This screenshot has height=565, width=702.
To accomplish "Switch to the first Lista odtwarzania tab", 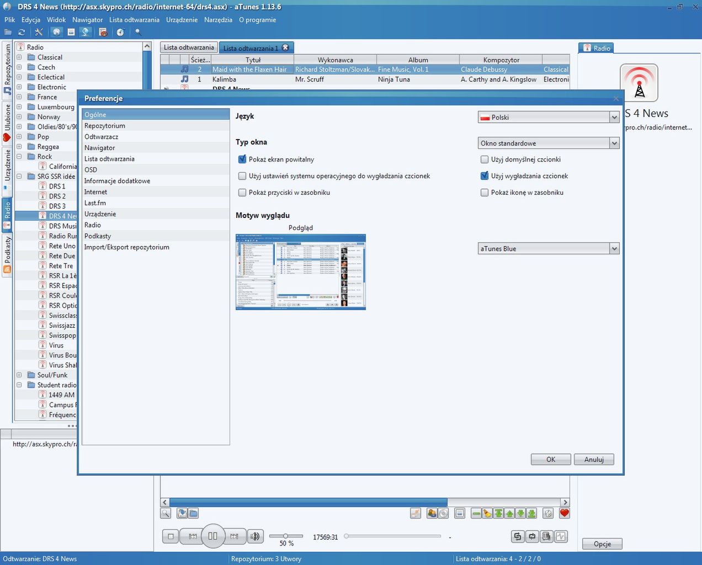I will click(x=189, y=47).
